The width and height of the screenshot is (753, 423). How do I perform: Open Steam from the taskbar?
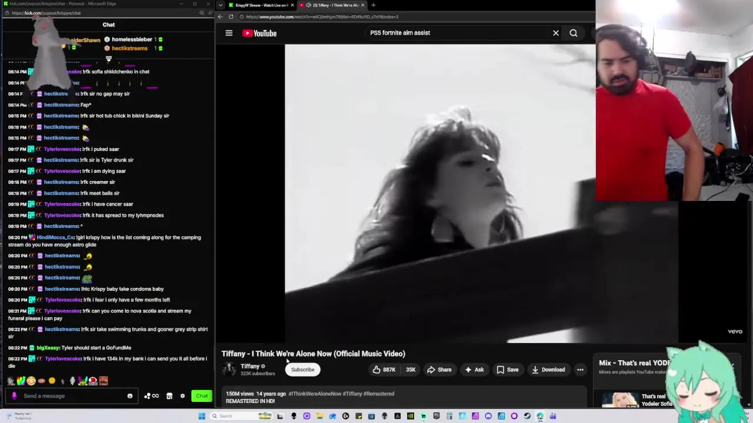pyautogui.click(x=527, y=416)
